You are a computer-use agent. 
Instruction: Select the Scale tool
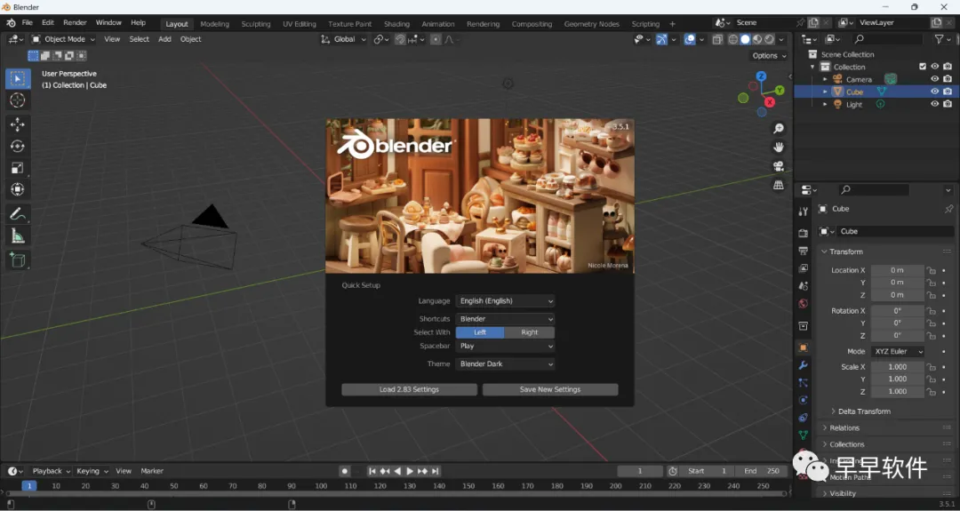[x=18, y=168]
